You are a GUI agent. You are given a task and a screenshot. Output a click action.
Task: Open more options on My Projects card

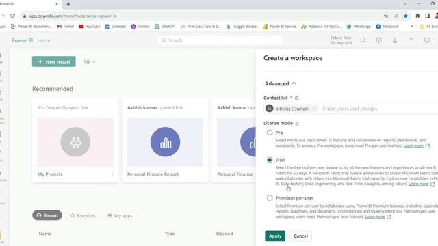coord(112,174)
